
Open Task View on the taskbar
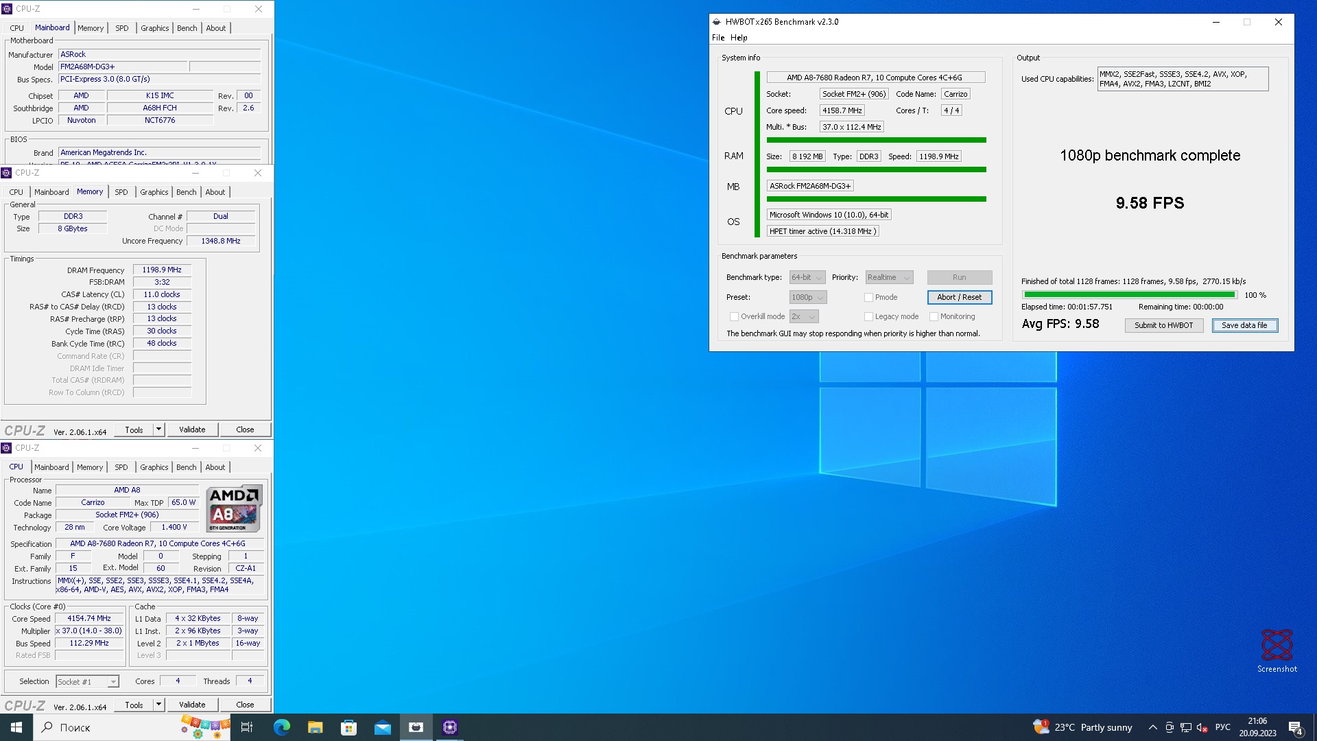pyautogui.click(x=247, y=727)
